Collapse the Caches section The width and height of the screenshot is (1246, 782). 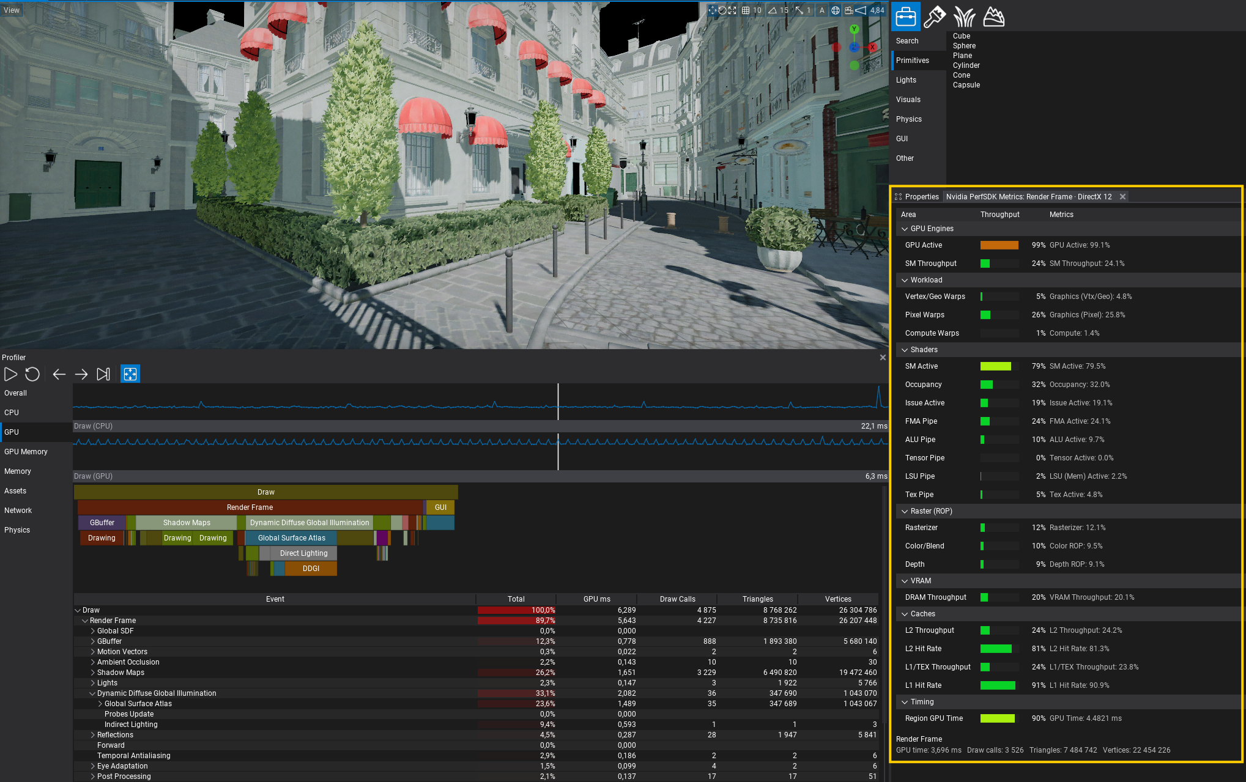pyautogui.click(x=905, y=614)
